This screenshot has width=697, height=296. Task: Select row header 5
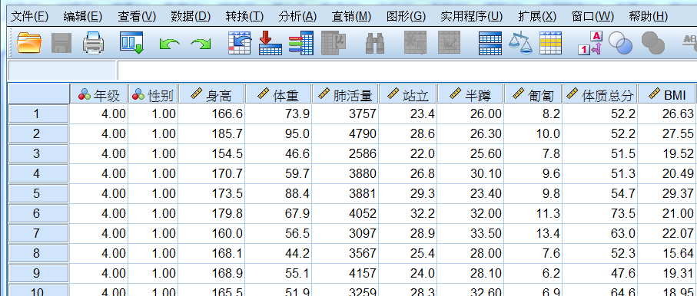(38, 193)
